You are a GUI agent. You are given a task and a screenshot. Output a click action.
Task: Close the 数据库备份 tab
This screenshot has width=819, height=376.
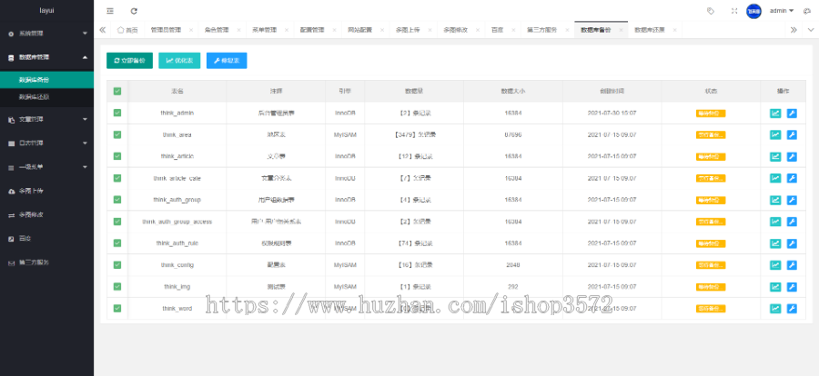[x=621, y=30]
